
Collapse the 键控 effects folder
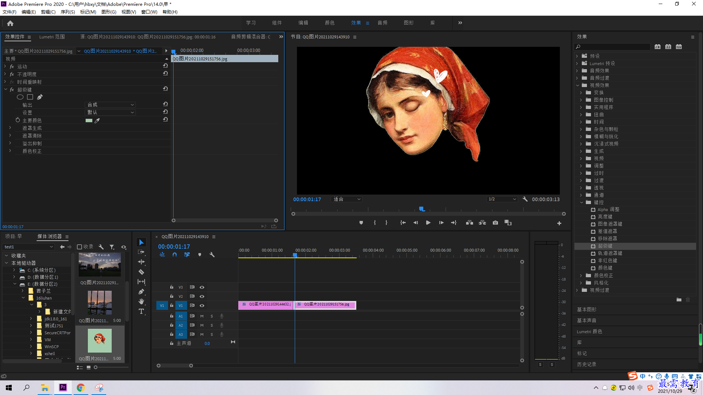click(581, 203)
